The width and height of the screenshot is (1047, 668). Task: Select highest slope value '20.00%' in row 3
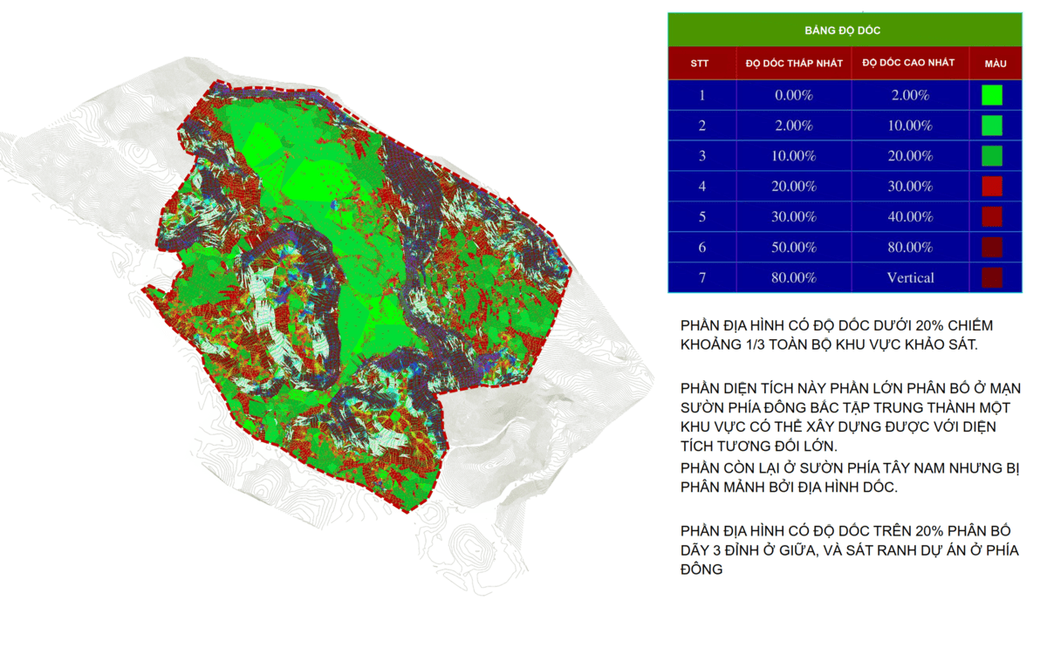[x=910, y=156]
